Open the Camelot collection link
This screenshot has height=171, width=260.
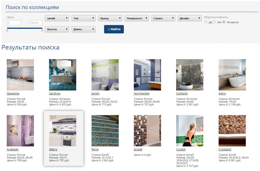tap(182, 93)
